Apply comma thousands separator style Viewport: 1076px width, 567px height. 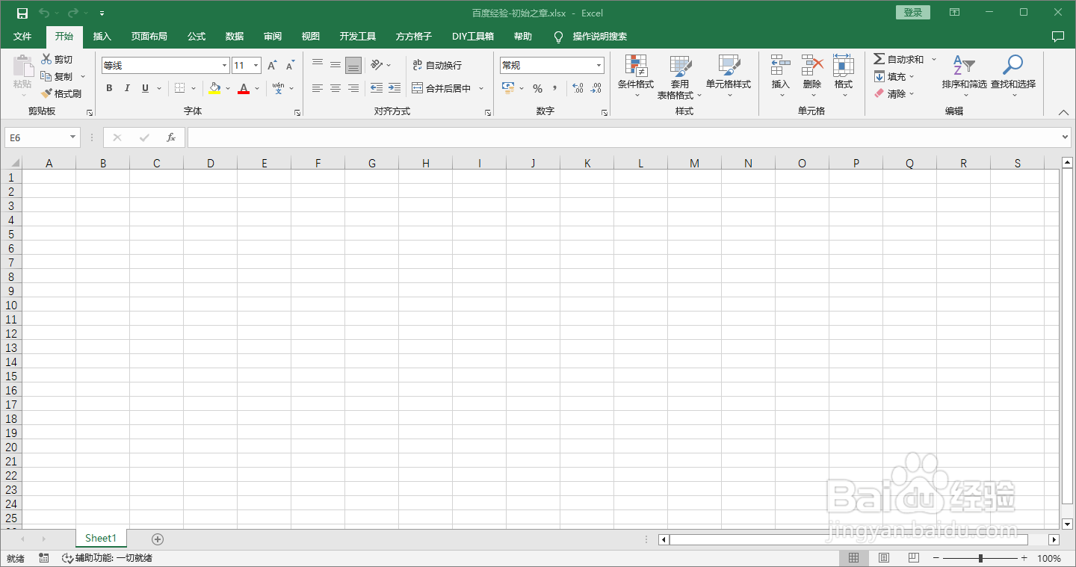coord(555,88)
